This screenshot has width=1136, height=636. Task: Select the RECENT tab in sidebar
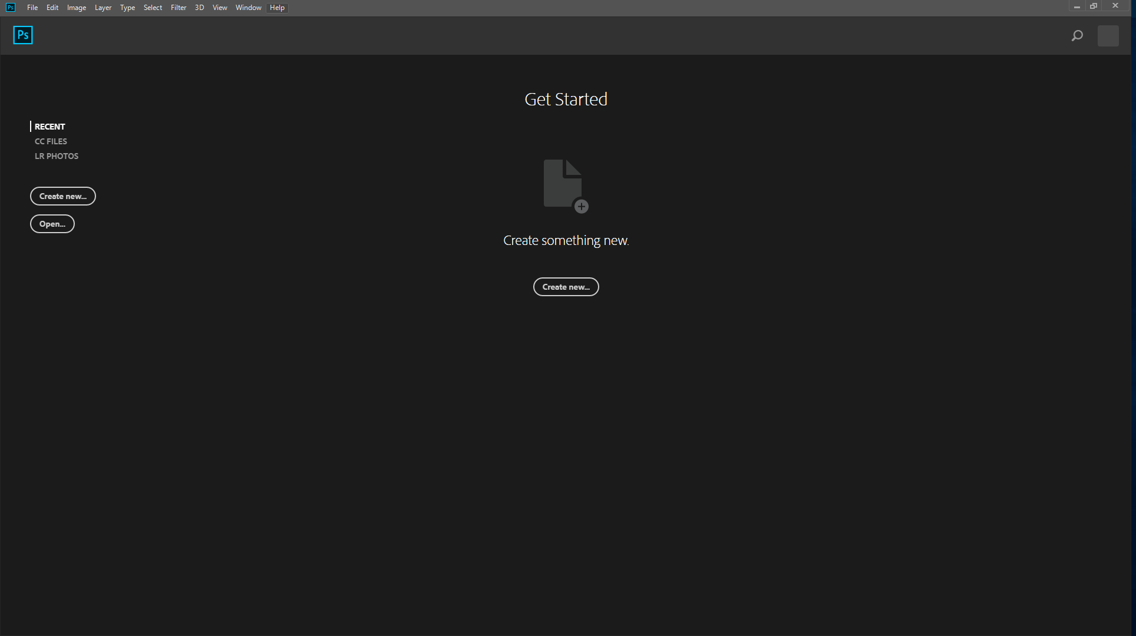[49, 127]
